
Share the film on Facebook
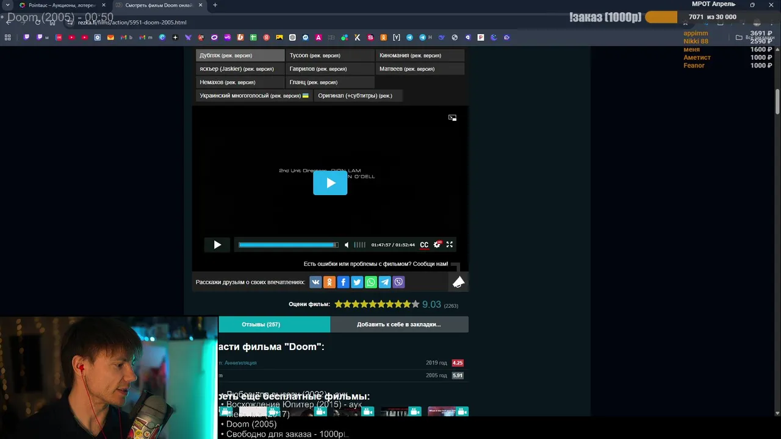pos(343,282)
